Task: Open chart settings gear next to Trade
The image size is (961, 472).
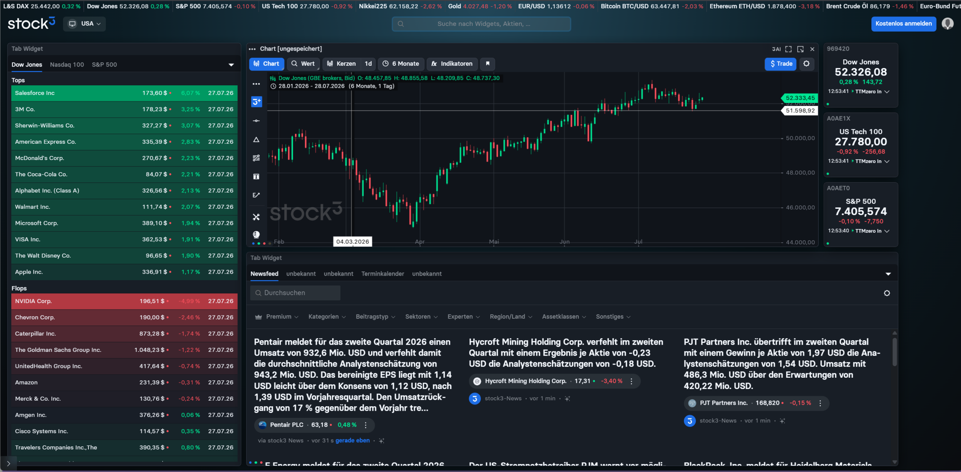Action: pyautogui.click(x=806, y=64)
